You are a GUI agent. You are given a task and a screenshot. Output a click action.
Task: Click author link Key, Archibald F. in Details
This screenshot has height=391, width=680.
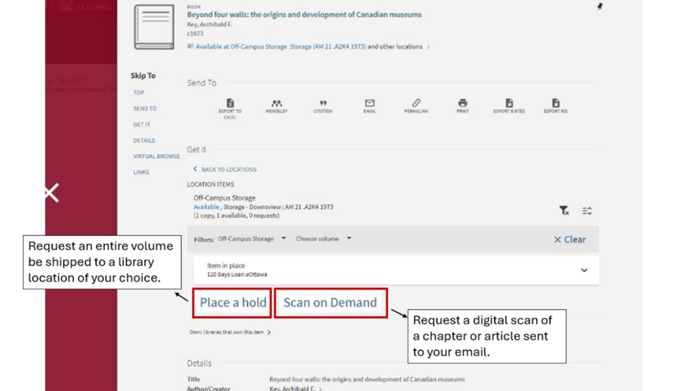tap(292, 388)
